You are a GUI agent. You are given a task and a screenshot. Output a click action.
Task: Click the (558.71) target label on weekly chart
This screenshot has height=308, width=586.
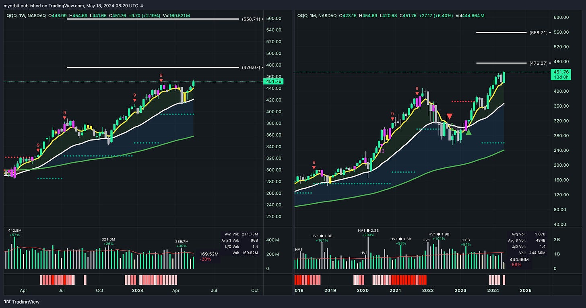pyautogui.click(x=251, y=19)
